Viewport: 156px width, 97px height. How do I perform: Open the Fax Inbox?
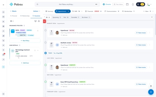118,4
